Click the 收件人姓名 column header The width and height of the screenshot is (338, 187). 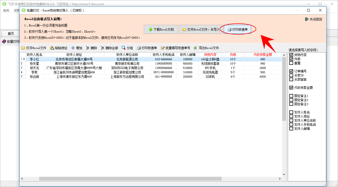tap(35, 55)
